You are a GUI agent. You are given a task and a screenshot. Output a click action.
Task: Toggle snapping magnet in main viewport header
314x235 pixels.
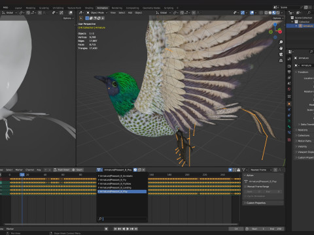pos(182,13)
